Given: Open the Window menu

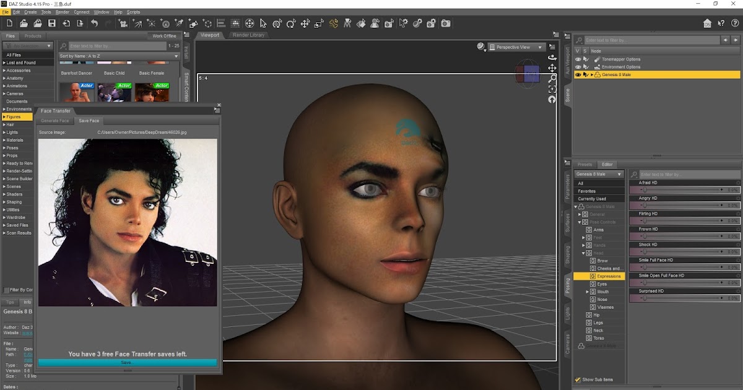Looking at the screenshot, I should click(x=101, y=11).
